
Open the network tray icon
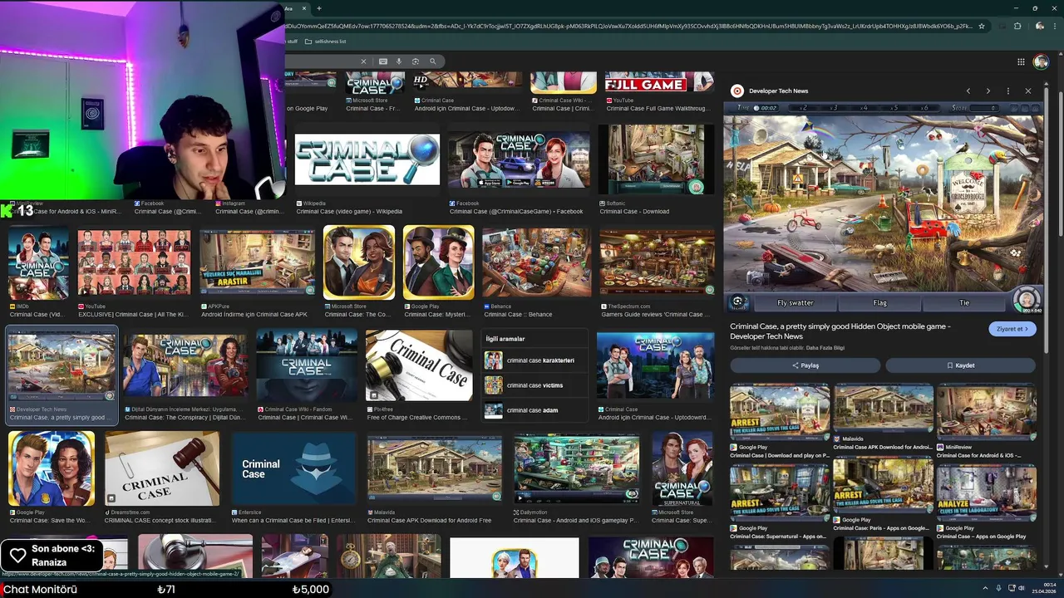coord(1010,588)
